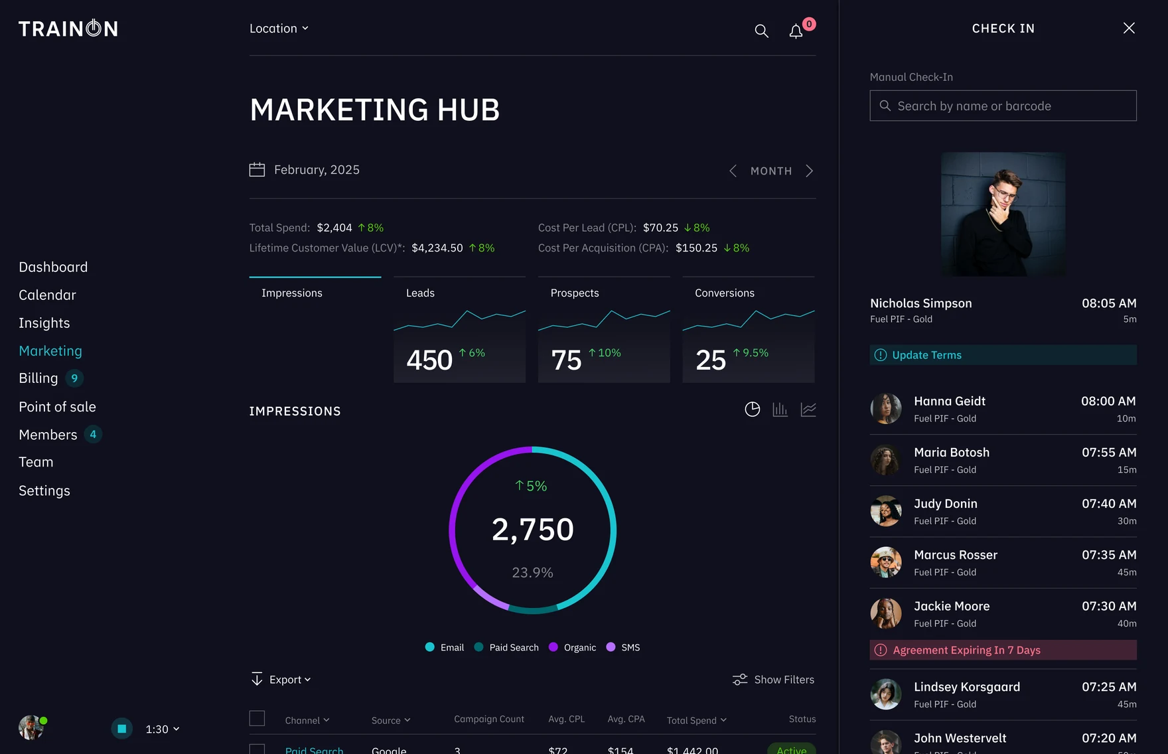Go to previous month with left arrow

pos(733,171)
